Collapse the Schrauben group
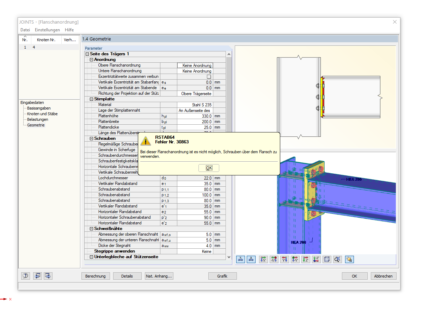 coord(91,138)
